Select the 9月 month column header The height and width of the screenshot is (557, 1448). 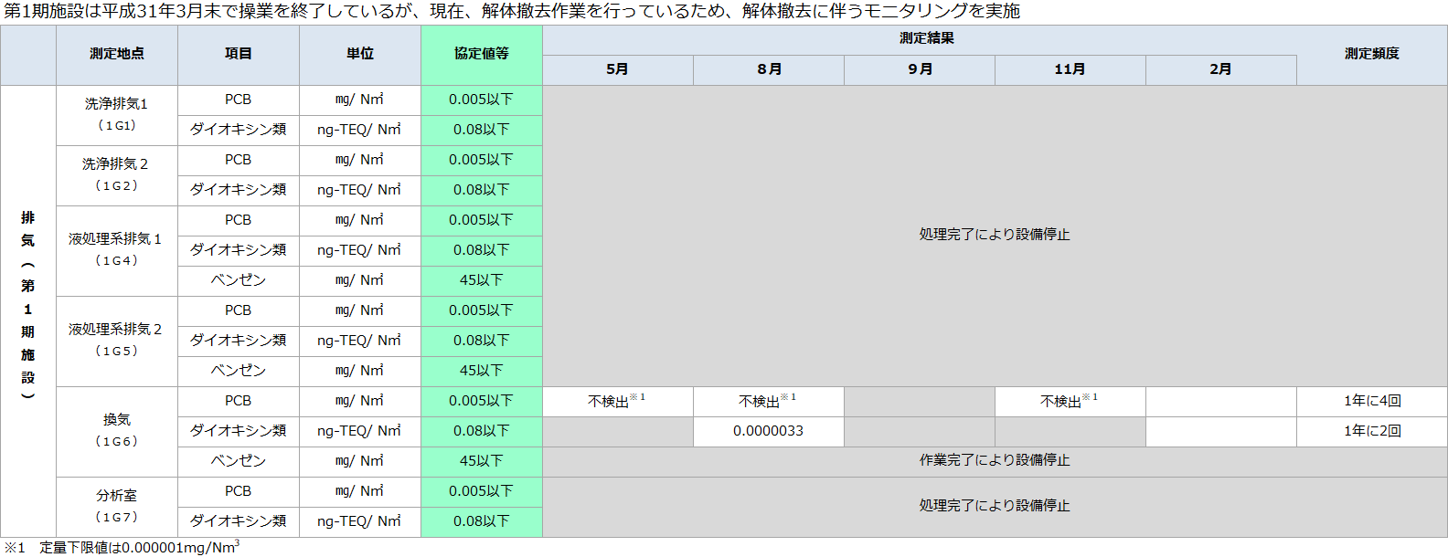coord(920,69)
